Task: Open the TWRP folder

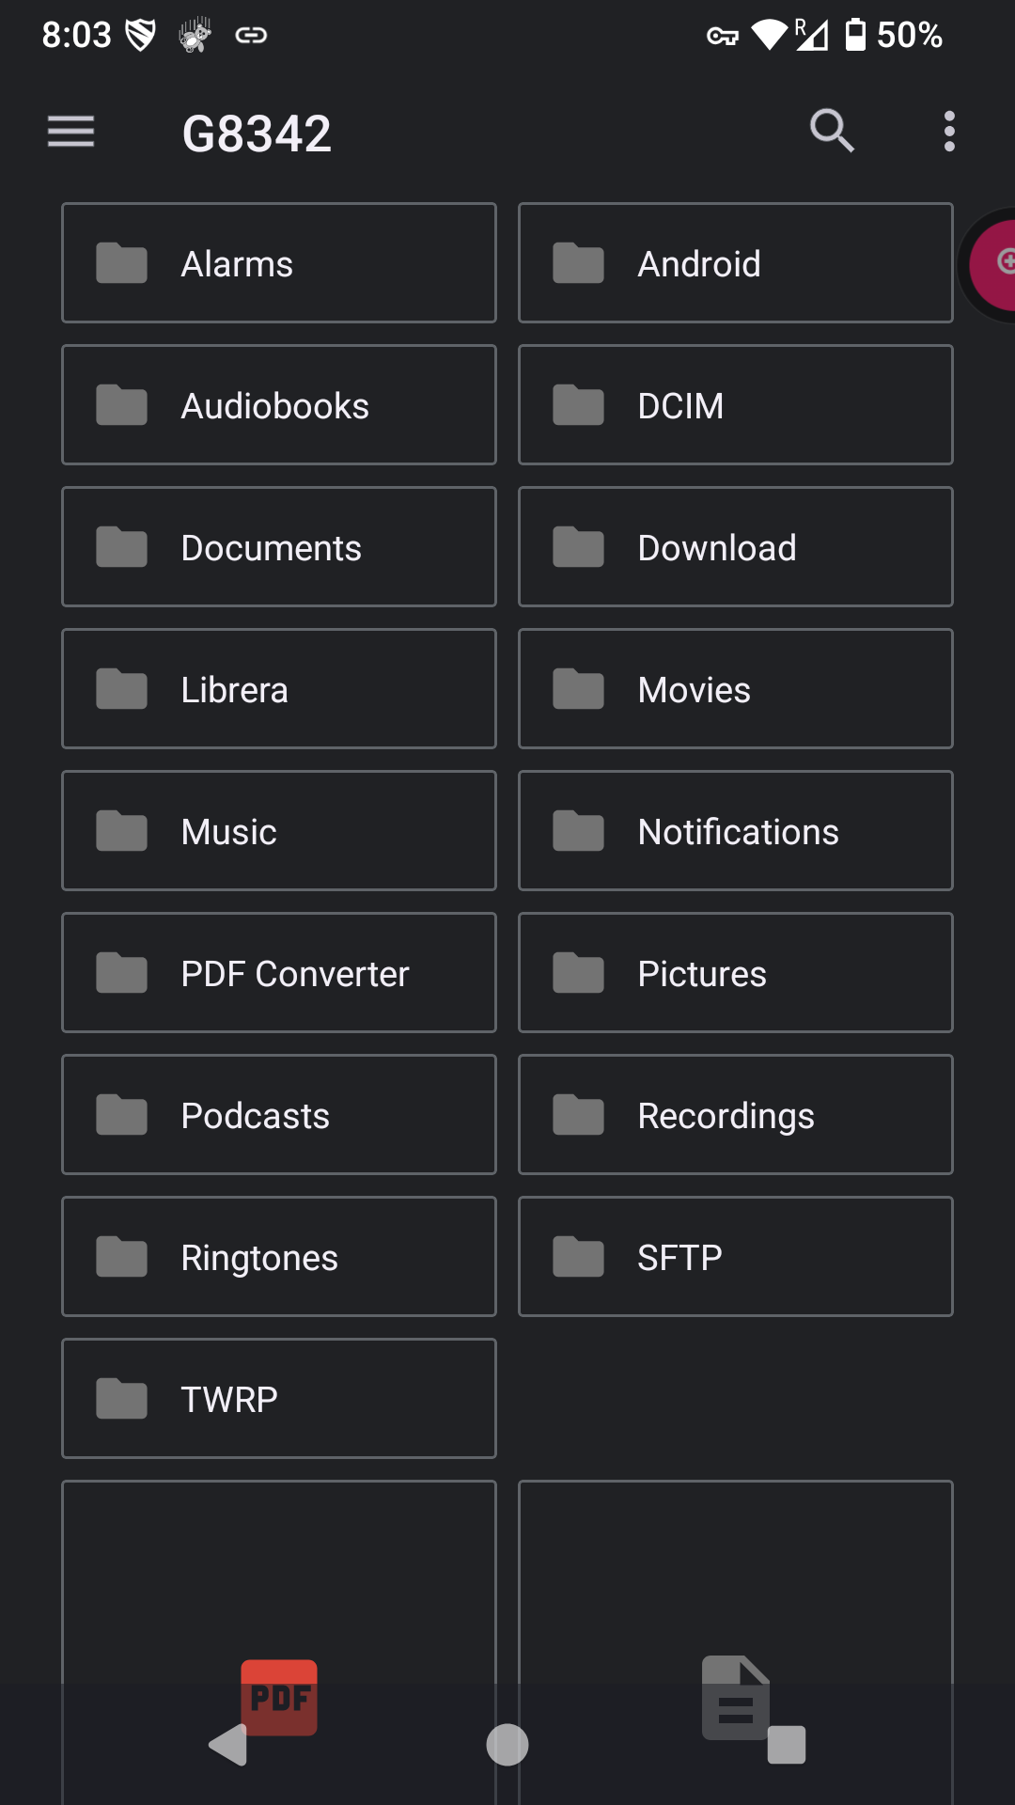Action: (279, 1399)
